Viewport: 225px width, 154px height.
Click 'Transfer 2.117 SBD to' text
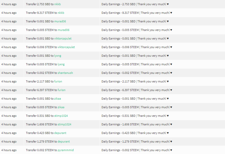[x=40, y=81]
